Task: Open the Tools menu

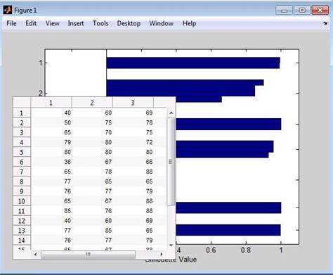Action: pyautogui.click(x=100, y=23)
